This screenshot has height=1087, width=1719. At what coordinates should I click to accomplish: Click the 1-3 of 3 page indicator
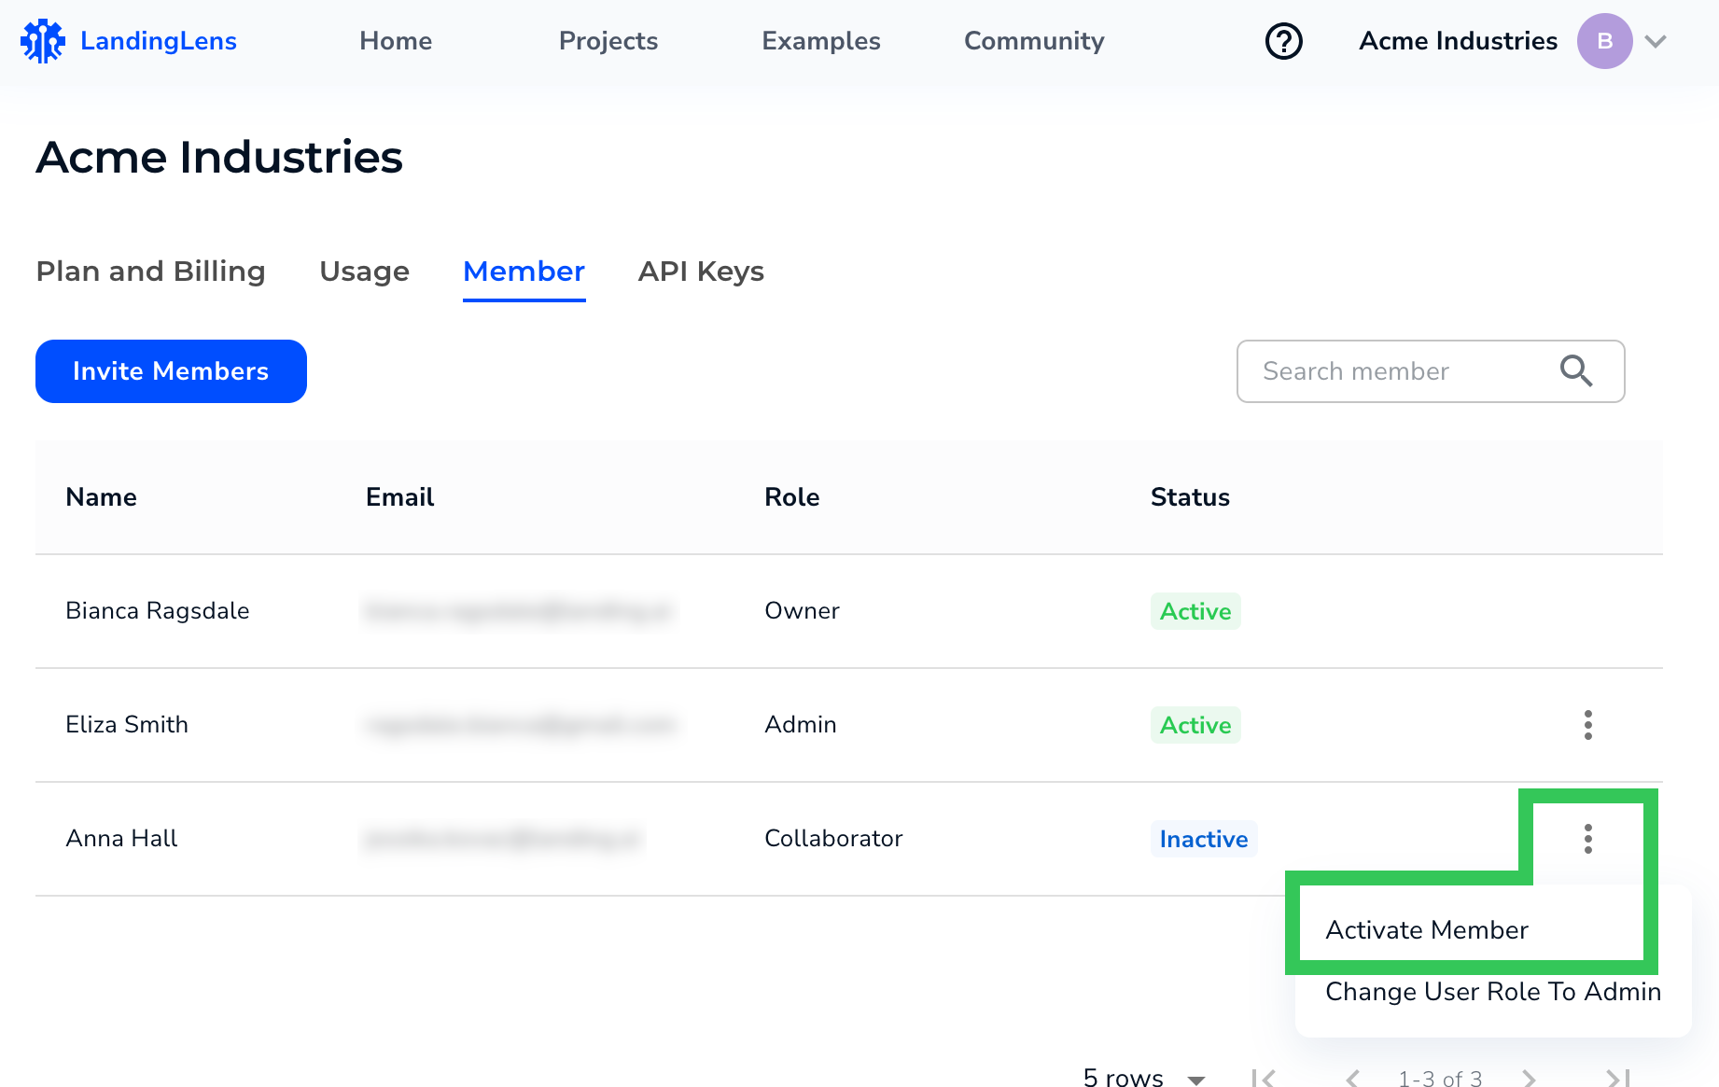[x=1440, y=1078]
